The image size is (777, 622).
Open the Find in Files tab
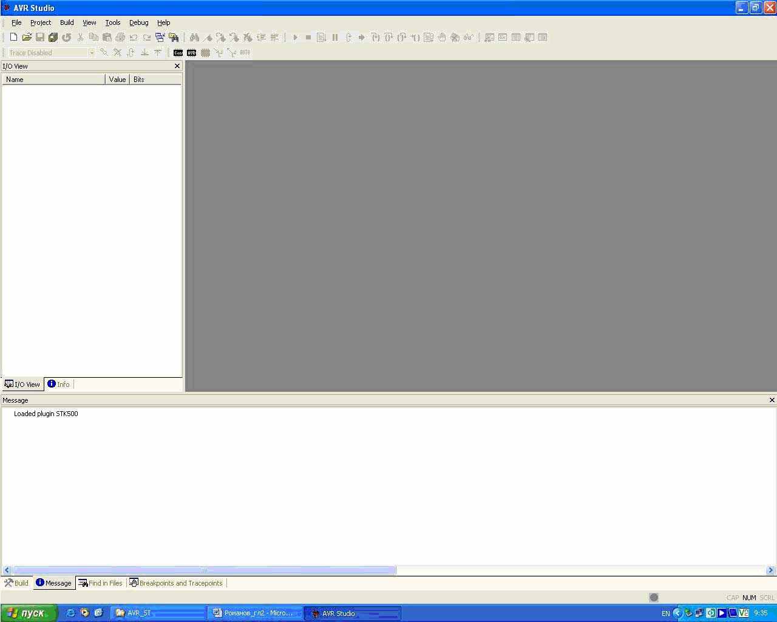click(100, 583)
